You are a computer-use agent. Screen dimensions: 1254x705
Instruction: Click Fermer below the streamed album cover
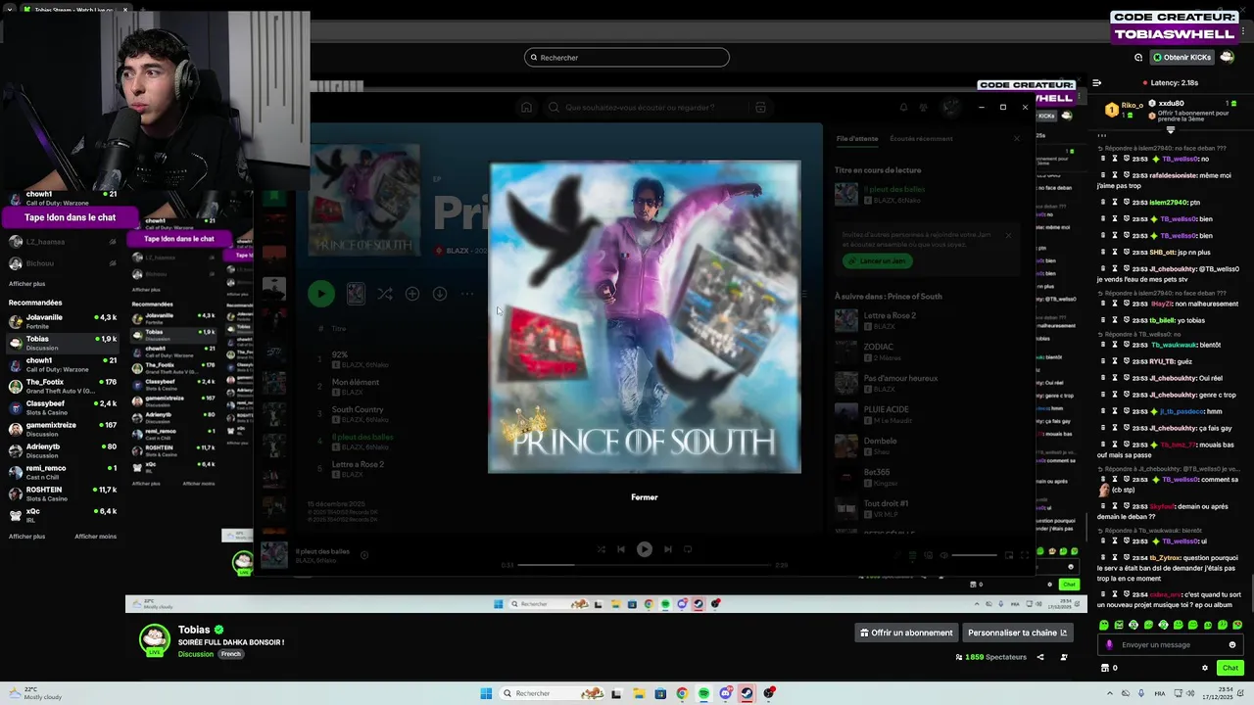(x=644, y=497)
